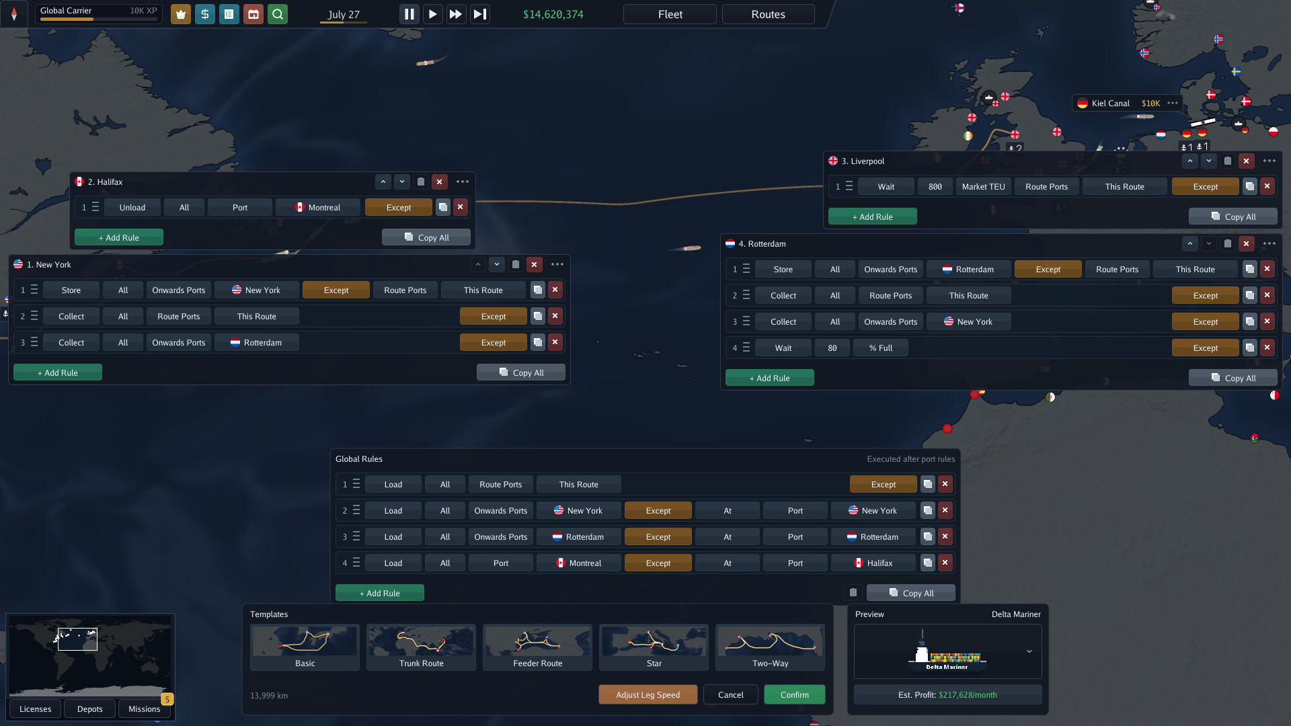Toggle Except on Liverpool Wait rule
Screen dimensions: 1291x726
click(1206, 186)
